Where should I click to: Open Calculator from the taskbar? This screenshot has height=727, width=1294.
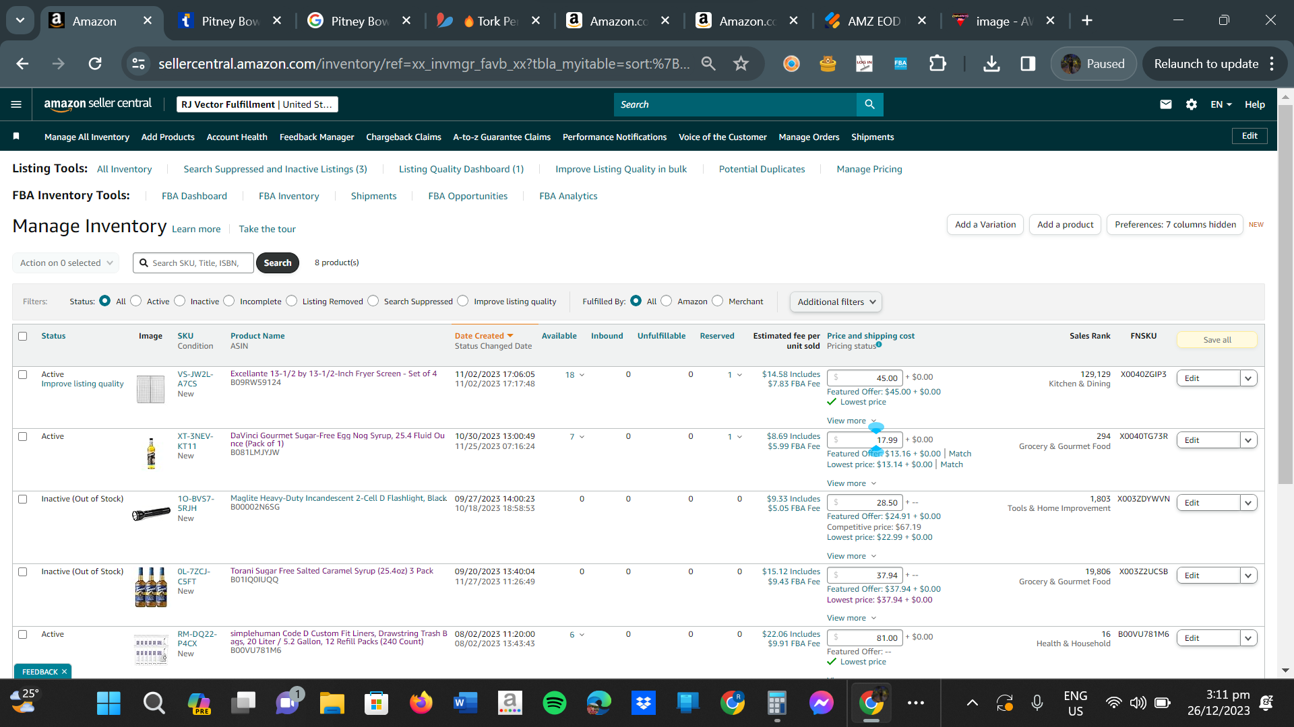[777, 703]
